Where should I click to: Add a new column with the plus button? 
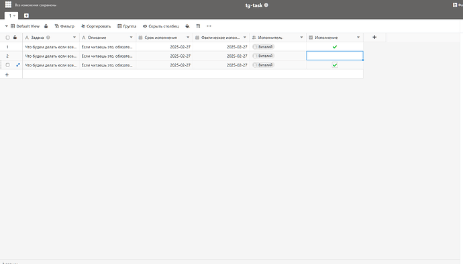coord(374,37)
